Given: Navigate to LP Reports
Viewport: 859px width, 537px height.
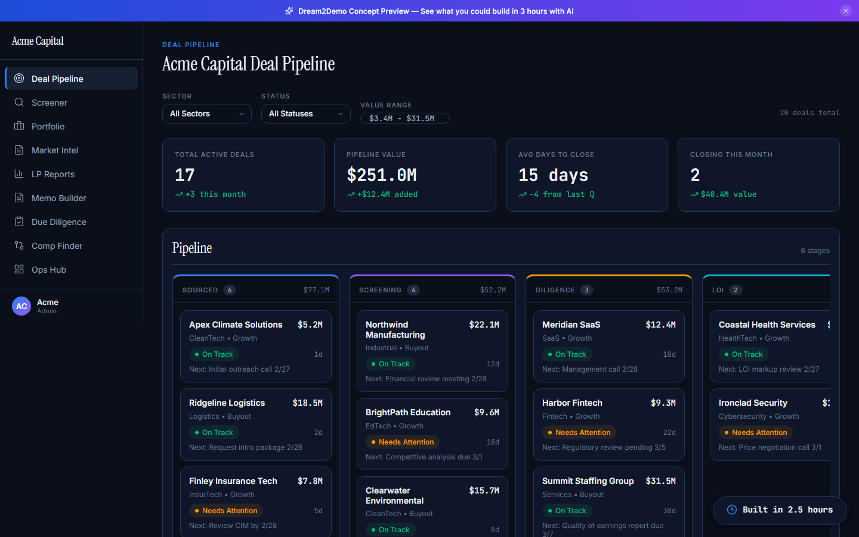Looking at the screenshot, I should (52, 174).
